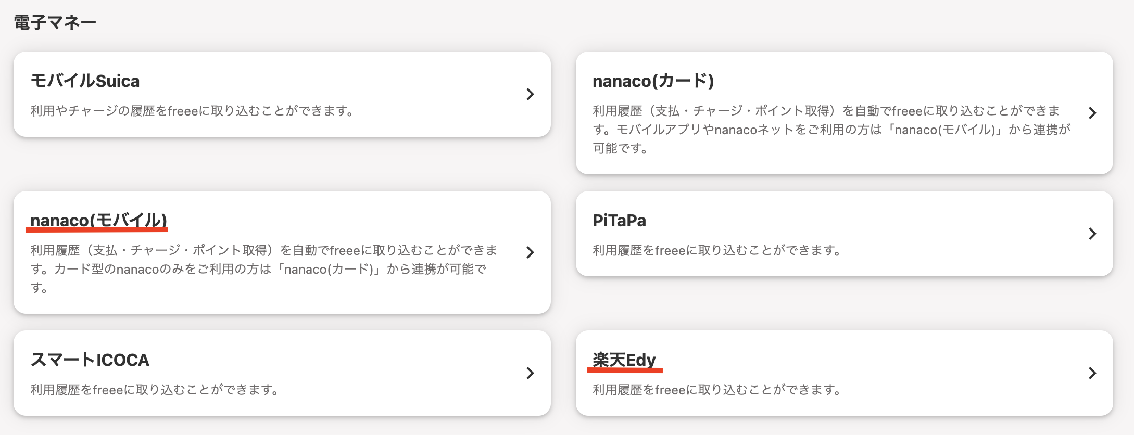This screenshot has height=435, width=1134.
Task: Click the chevron arrow on PiTaPa card
Action: 1092,234
